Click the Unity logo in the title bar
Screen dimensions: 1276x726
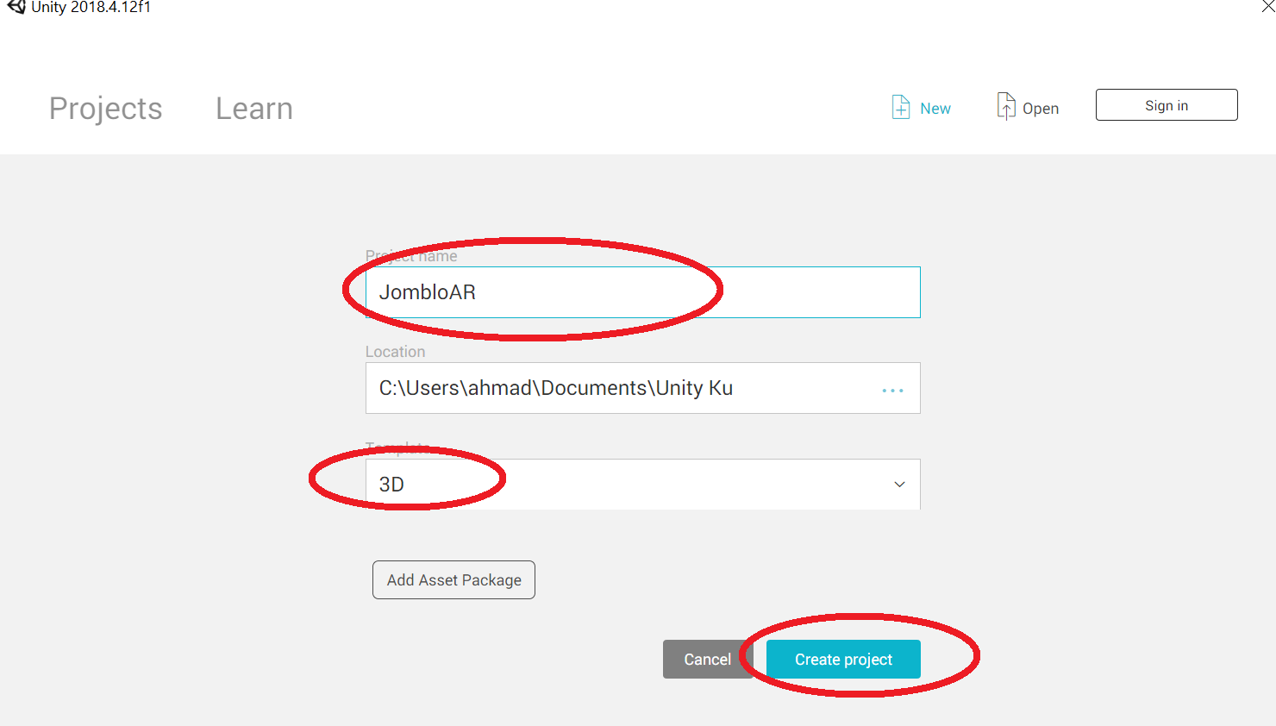pyautogui.click(x=16, y=7)
